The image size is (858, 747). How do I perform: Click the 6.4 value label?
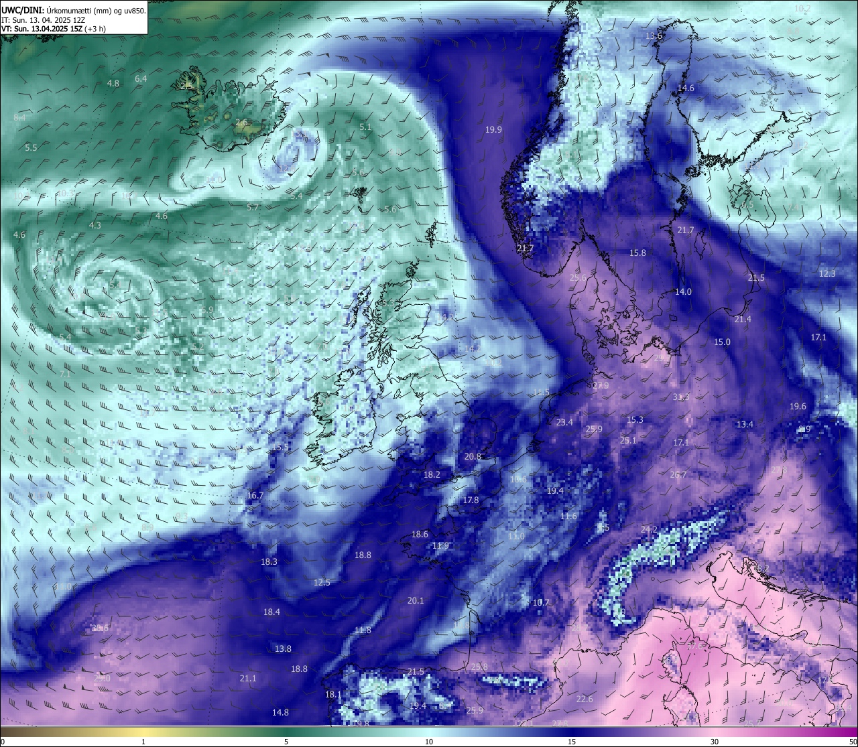(141, 78)
